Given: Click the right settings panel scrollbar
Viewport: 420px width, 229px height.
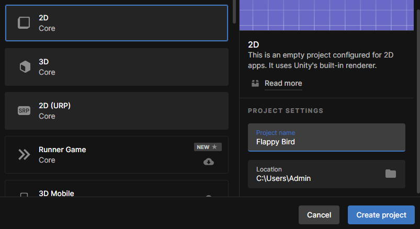Looking at the screenshot, I should click(x=418, y=101).
